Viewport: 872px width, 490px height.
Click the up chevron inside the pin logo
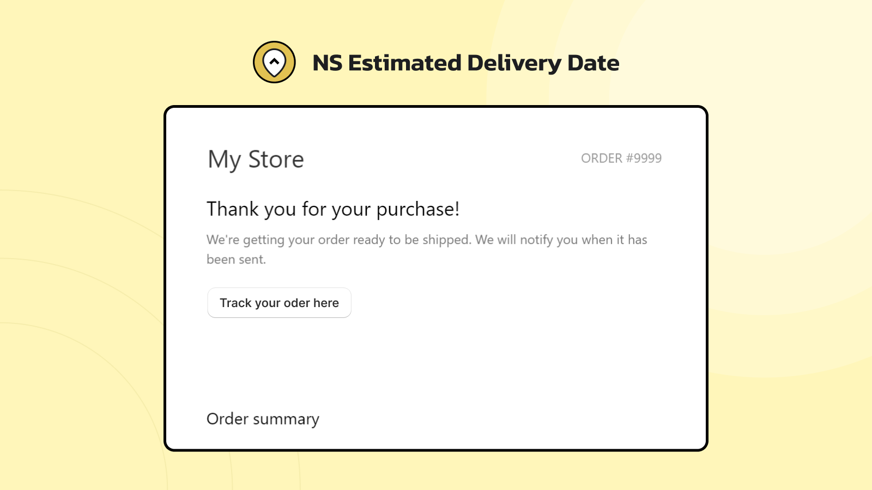tap(274, 61)
